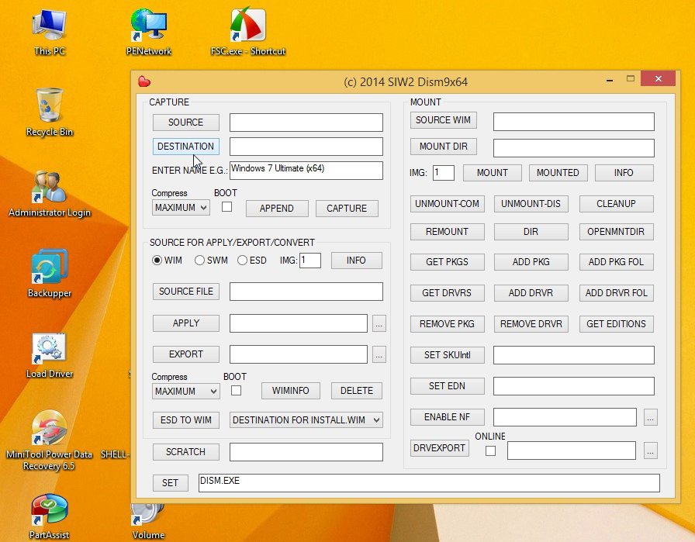Click the MOUNTED button

(x=558, y=173)
